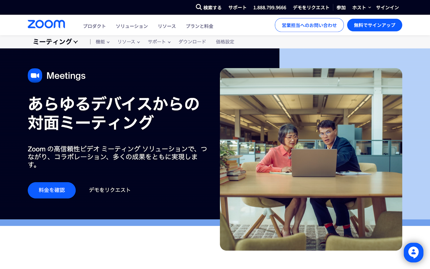Viewport: 430px width, 269px height.
Task: Open the chat assistant bubble
Action: [413, 253]
